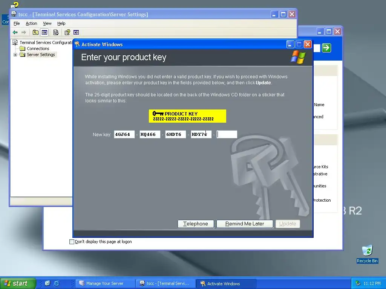The width and height of the screenshot is (386, 289).
Task: Click the Telephone button
Action: (x=196, y=224)
